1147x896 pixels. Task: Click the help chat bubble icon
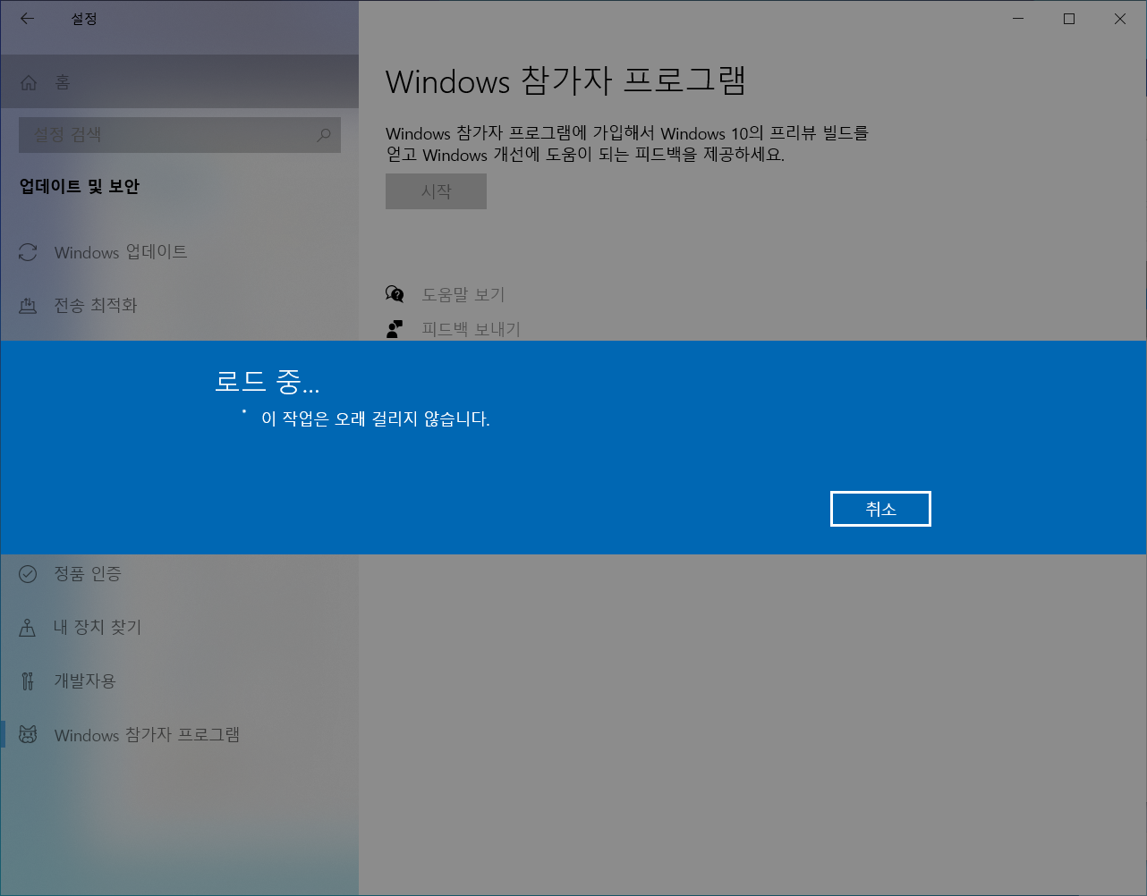click(395, 294)
